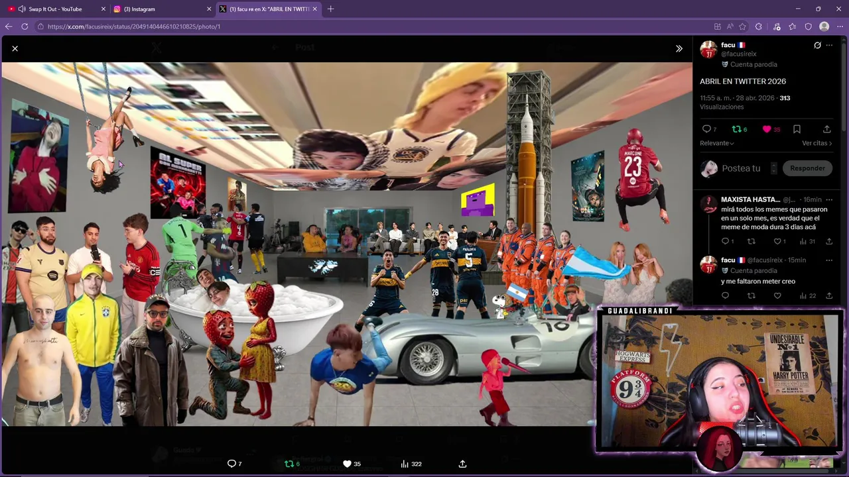Screen dimensions: 849x477
Task: Click the reply icon below the photo
Action: (x=231, y=464)
